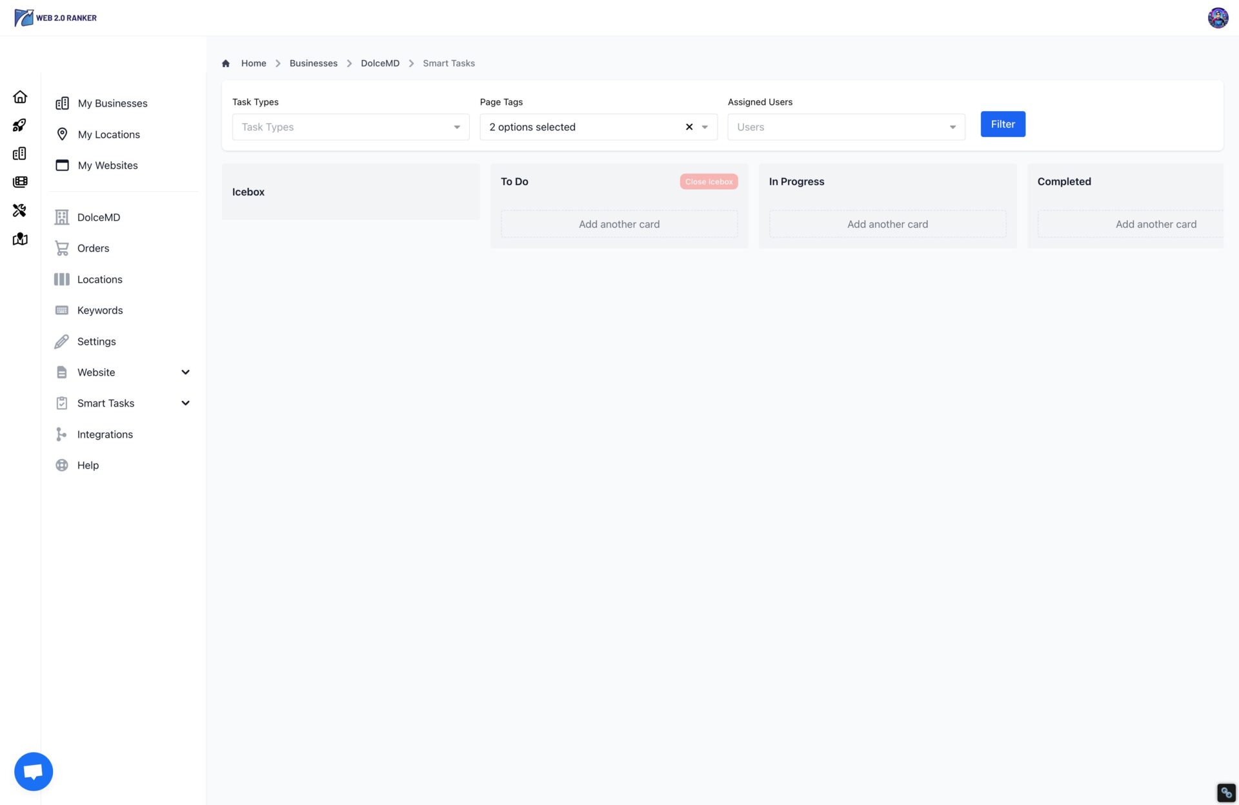The width and height of the screenshot is (1239, 805).
Task: Click the buildings icon in the icon rail
Action: (x=20, y=153)
